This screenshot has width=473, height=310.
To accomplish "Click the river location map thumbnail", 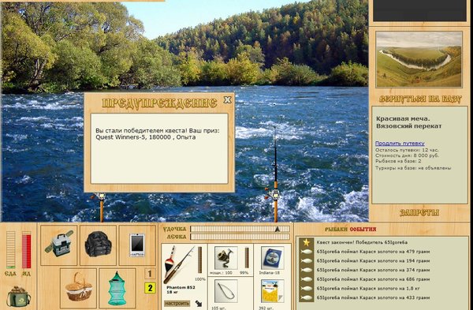I will [419, 59].
